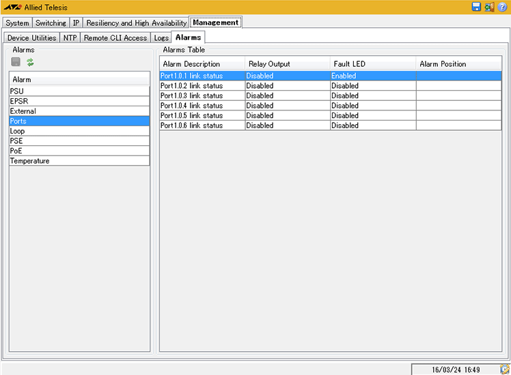Screen dimensions: 511x375
Task: Select the Logs sub-tab
Action: point(161,37)
